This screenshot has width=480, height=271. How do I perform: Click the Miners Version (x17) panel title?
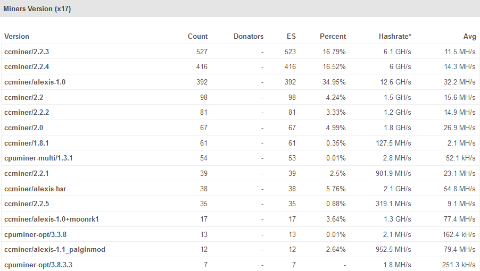pos(37,9)
